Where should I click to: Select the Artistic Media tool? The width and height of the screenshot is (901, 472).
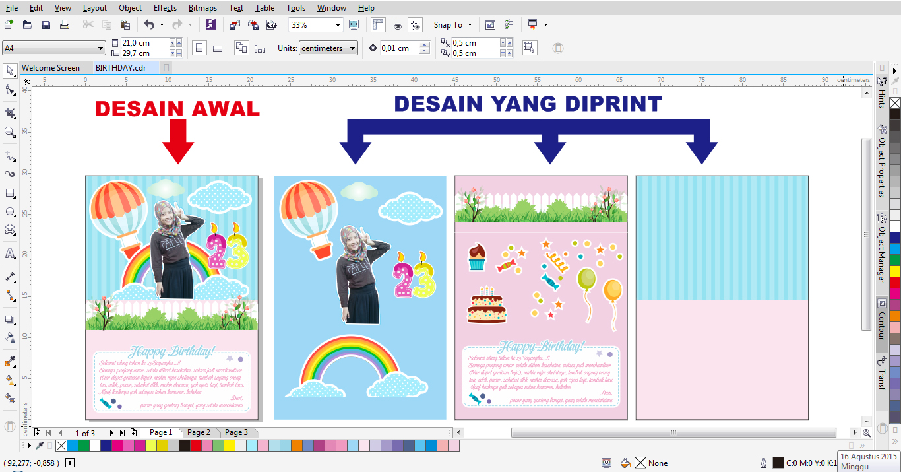(10, 174)
